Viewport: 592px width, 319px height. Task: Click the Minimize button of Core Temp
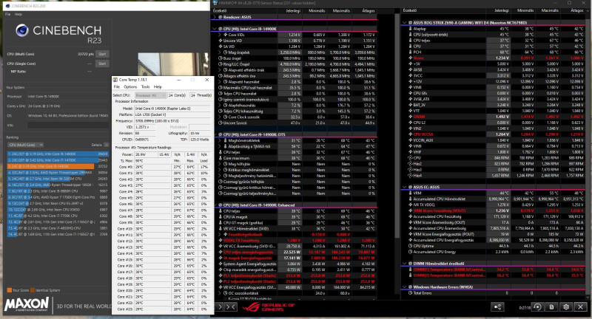(x=178, y=80)
